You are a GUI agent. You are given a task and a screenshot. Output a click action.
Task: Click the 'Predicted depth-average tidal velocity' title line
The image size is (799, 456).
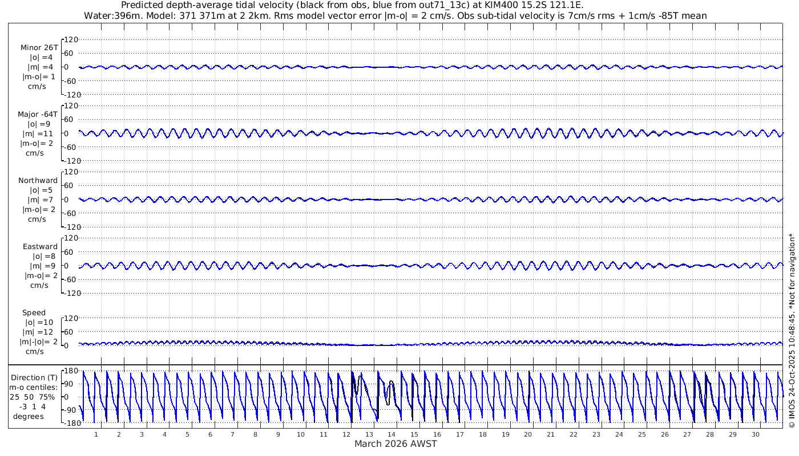[x=352, y=5]
